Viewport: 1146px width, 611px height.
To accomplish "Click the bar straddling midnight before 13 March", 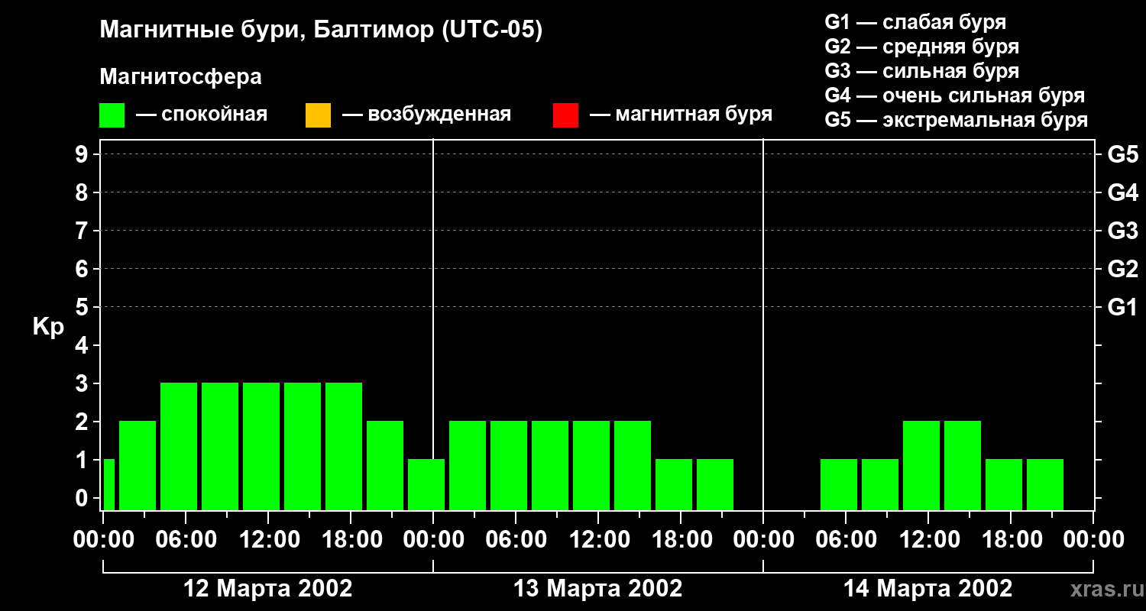I will (x=426, y=484).
